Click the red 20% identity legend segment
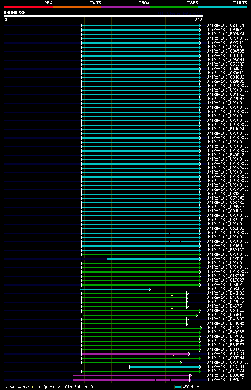251x390 pixels. coord(28,7)
